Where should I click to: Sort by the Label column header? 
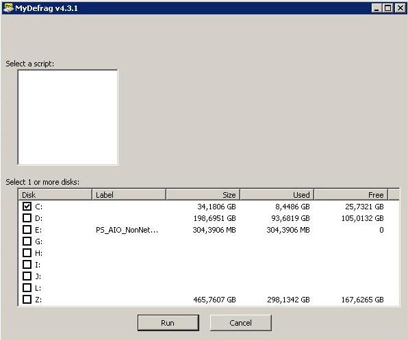pyautogui.click(x=129, y=195)
